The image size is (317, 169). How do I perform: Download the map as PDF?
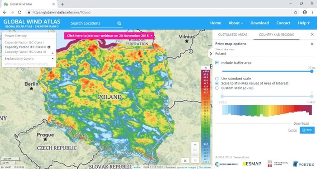point(307,130)
